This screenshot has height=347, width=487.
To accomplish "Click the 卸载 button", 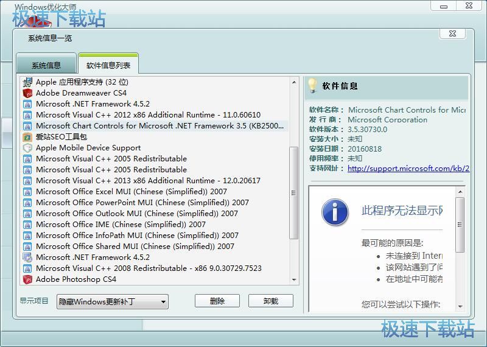I will pyautogui.click(x=270, y=301).
